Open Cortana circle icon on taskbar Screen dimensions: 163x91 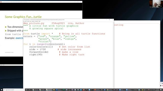pyautogui.click(x=26, y=90)
